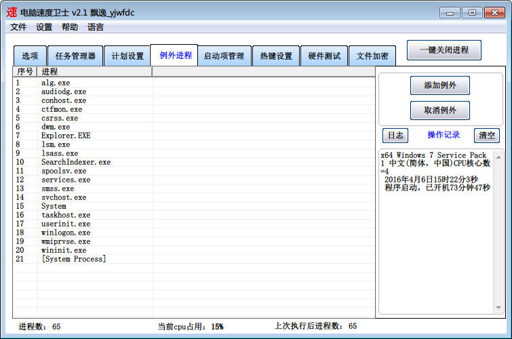The height and width of the screenshot is (339, 512).
Task: Go to the 启动项管理 tab
Action: 224,56
